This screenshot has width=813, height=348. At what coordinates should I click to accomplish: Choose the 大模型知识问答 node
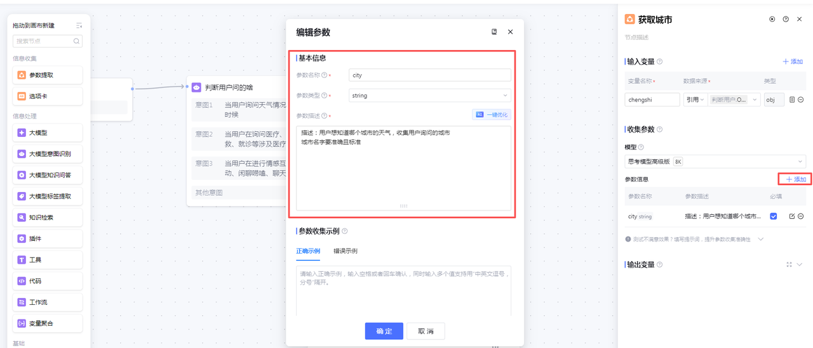coord(48,175)
